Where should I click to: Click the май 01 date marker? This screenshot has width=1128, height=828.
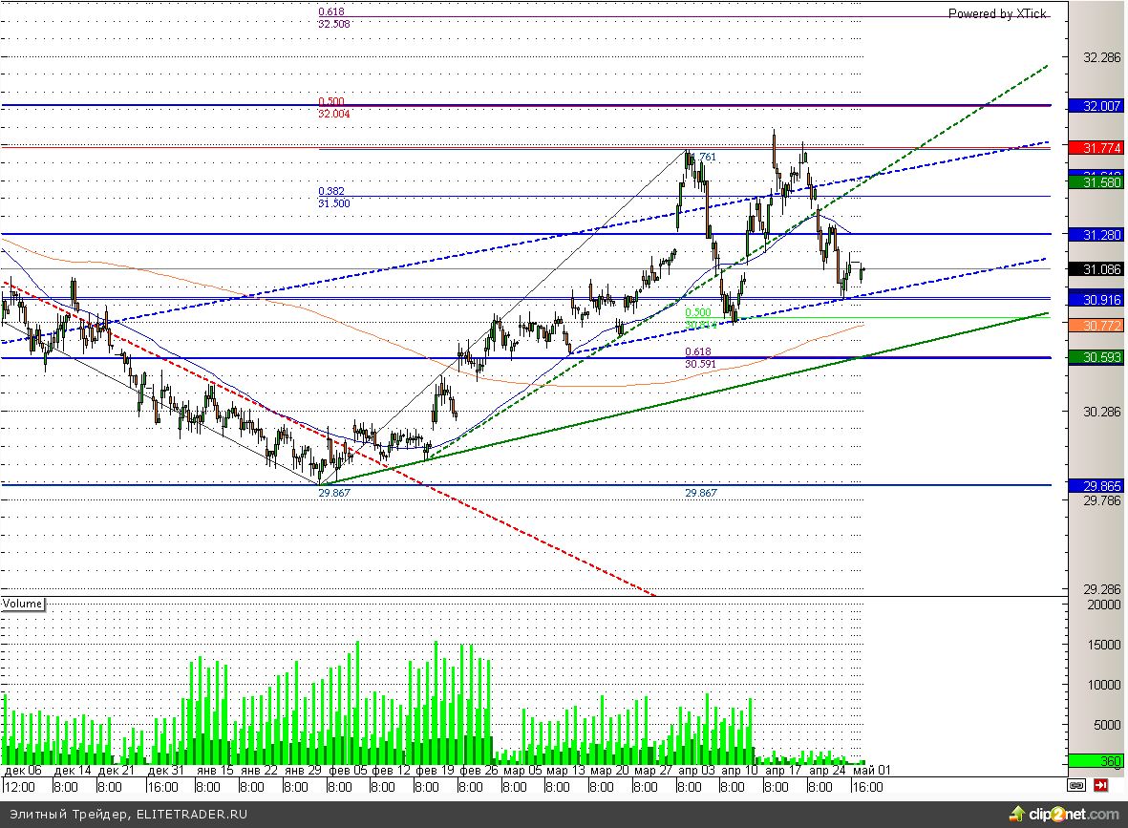coord(872,771)
